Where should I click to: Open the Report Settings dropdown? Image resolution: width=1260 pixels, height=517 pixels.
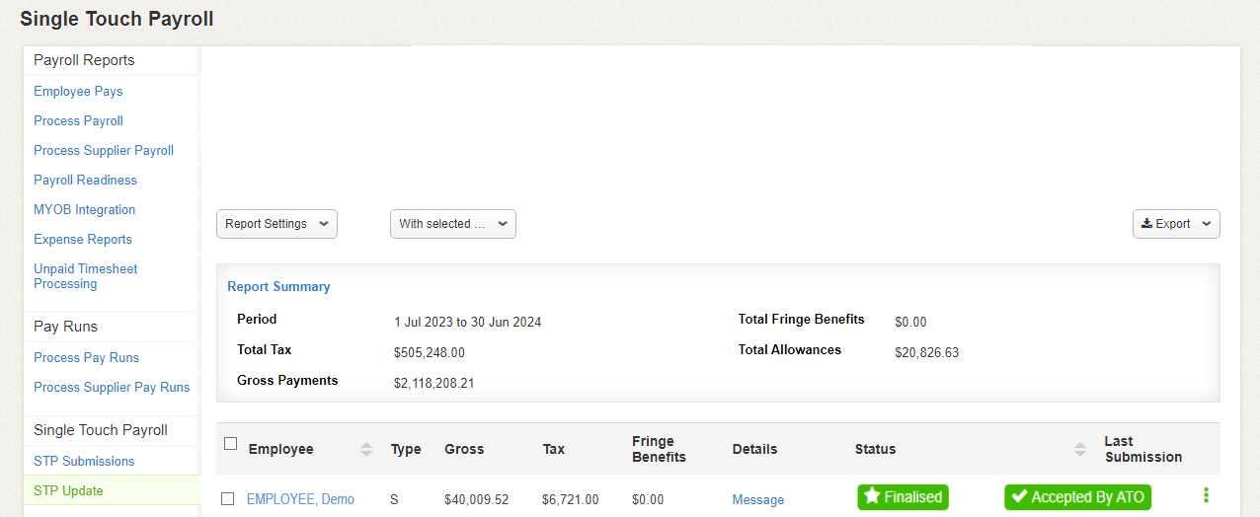(x=276, y=224)
